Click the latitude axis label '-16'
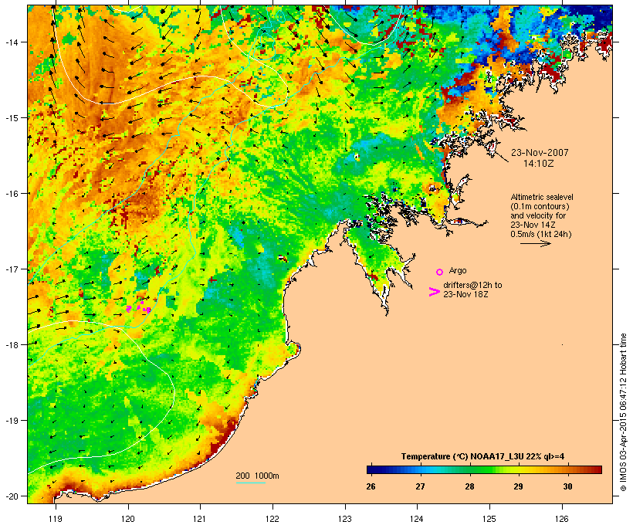 tap(11, 194)
